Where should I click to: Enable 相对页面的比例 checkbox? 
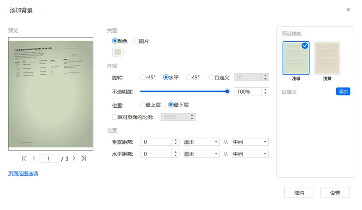(x=114, y=117)
